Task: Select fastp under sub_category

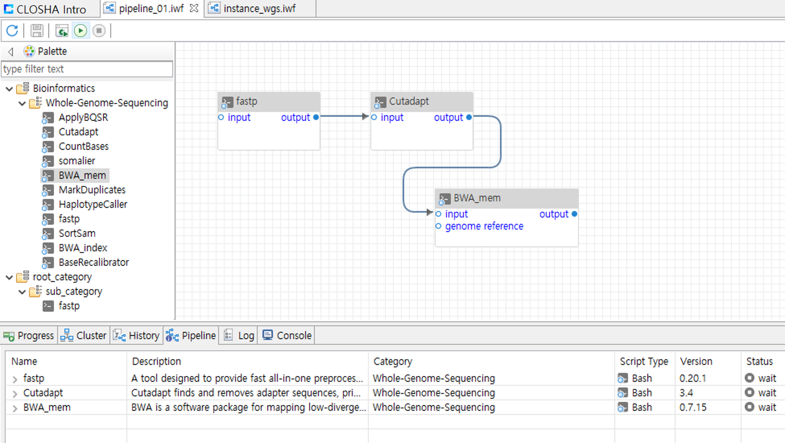Action: pyautogui.click(x=69, y=306)
